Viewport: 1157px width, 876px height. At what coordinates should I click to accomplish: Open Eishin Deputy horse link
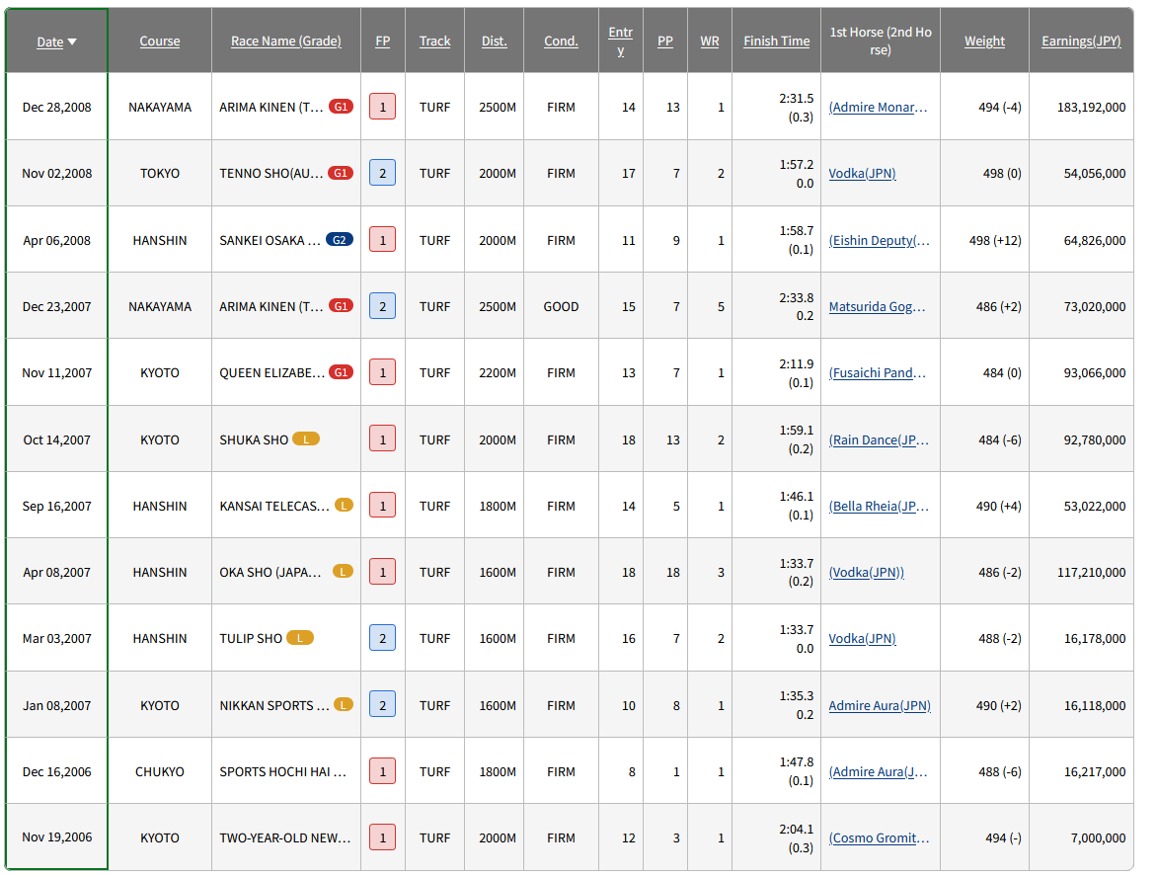point(879,241)
